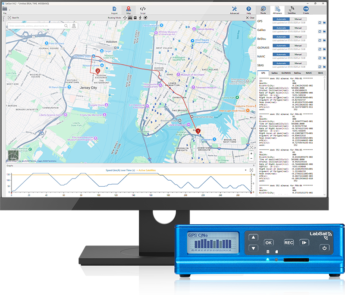This screenshot has width=345, height=295.
Task: Set BeiDou almanac to Automatic
Action: pos(281,38)
